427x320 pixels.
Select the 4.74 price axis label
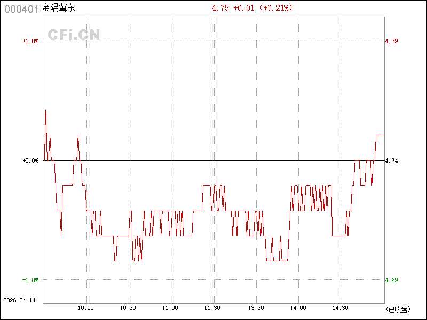tap(391, 161)
